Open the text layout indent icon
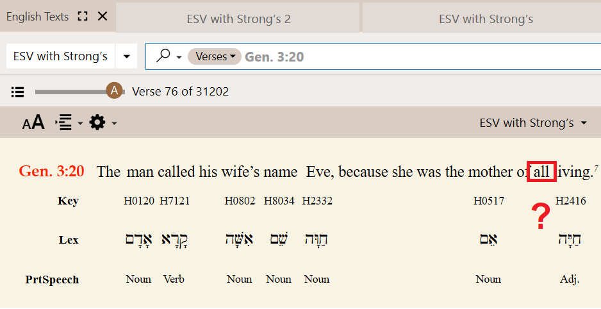The width and height of the screenshot is (601, 309). coord(63,122)
